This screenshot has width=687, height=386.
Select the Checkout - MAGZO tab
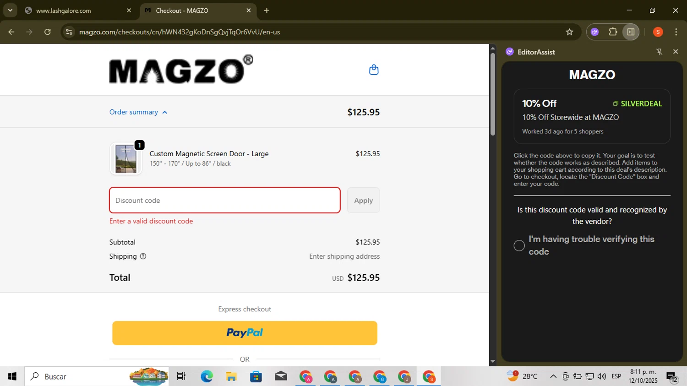198,11
